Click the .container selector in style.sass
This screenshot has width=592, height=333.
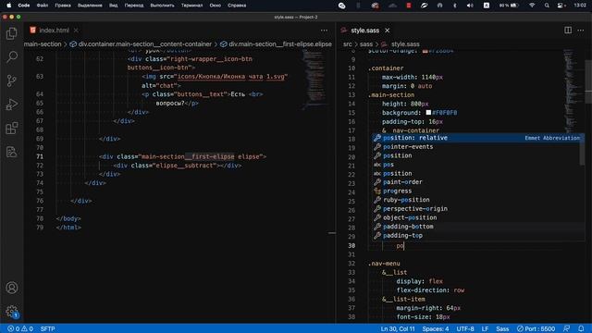point(386,68)
